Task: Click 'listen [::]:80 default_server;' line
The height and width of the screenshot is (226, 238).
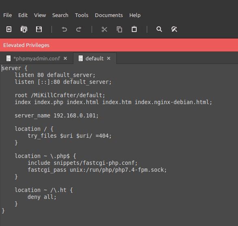Action: 63,82
